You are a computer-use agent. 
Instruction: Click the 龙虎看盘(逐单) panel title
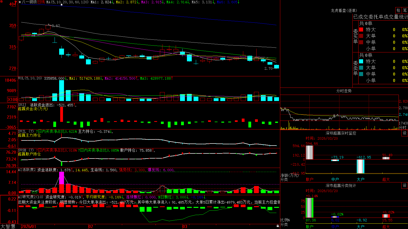344,10
